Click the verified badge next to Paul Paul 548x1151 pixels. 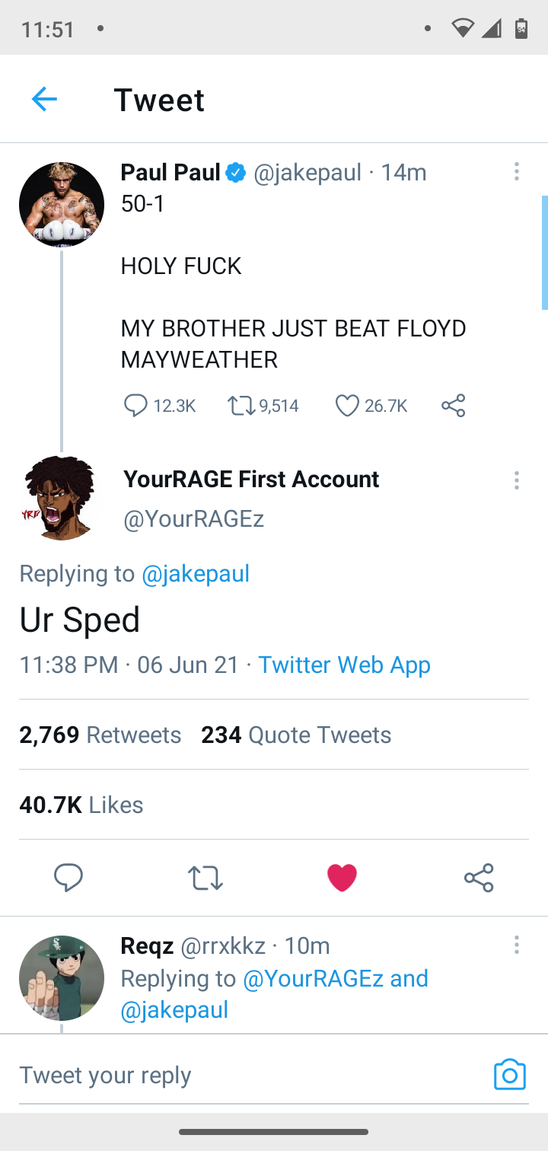coord(236,172)
